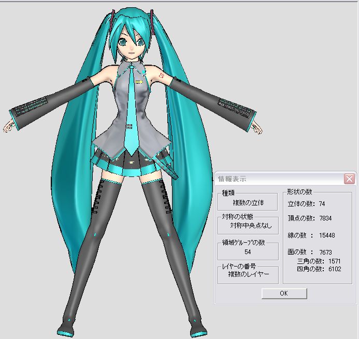Viewport: 359px width, 339px height.
Task: Click the 領域グループの数 group label
Action: pos(243,242)
